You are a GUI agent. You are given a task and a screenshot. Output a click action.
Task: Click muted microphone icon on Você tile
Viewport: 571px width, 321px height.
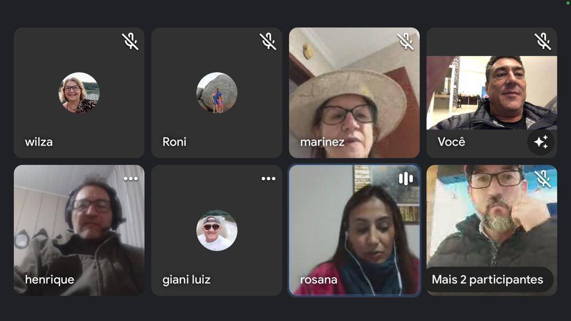(542, 41)
